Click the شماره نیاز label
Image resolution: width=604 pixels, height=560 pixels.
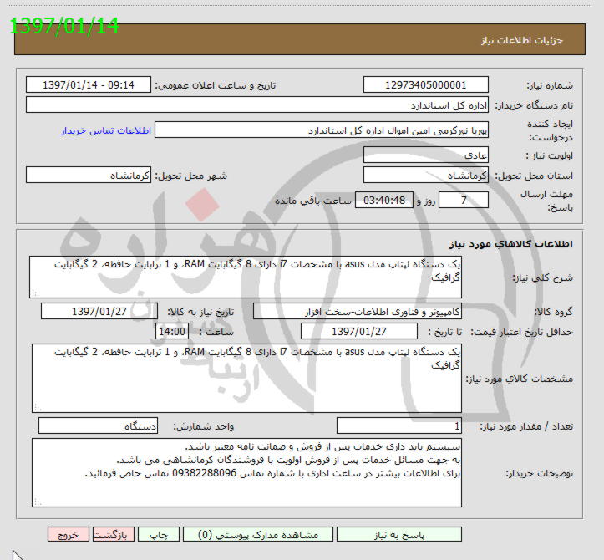point(550,85)
